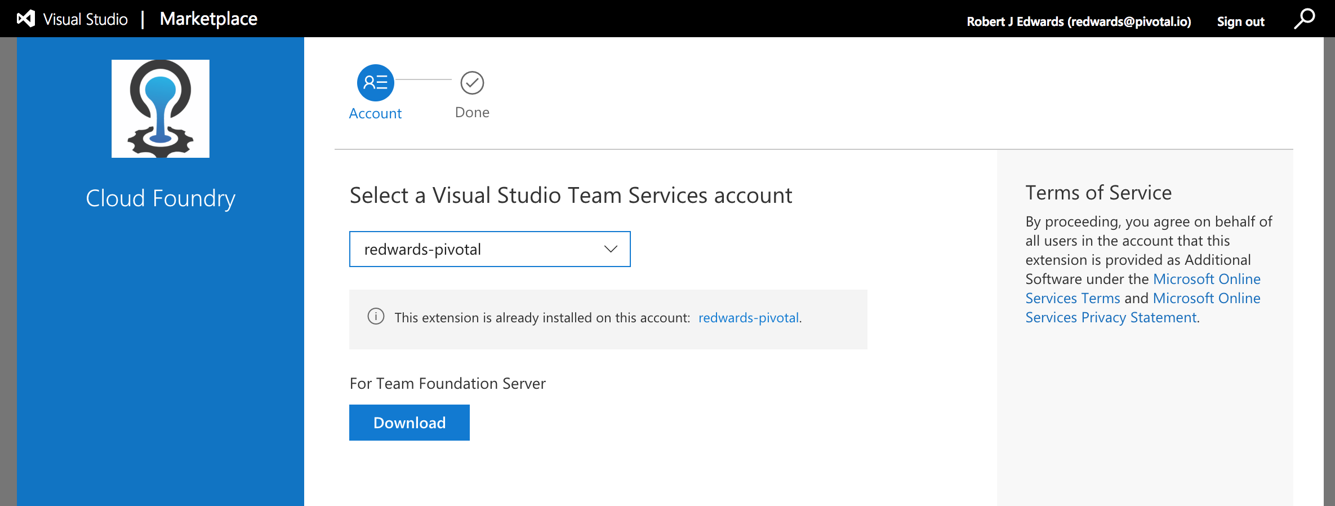This screenshot has height=506, width=1335.
Task: Click the Visual Studio logo icon
Action: 26,19
